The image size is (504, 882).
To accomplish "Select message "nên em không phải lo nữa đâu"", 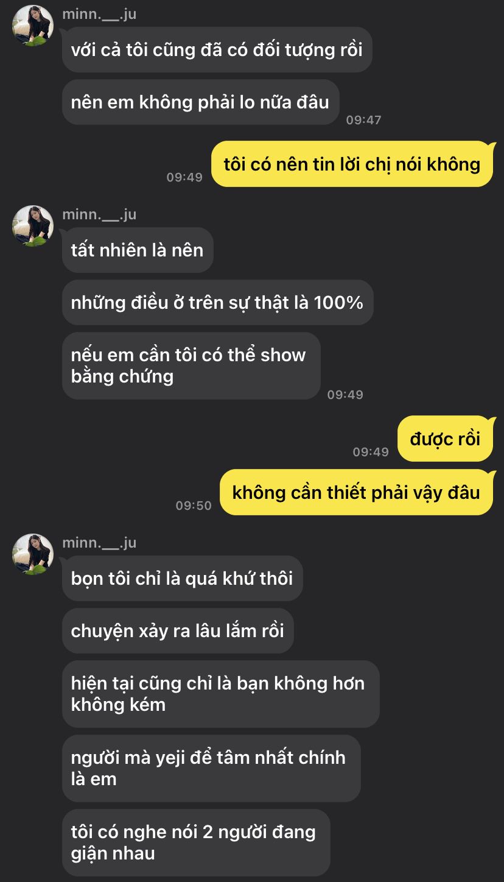I will (200, 102).
